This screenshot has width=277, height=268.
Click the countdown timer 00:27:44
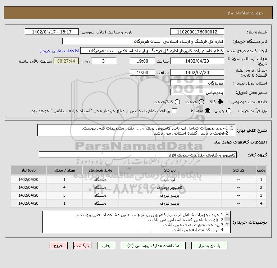tap(66, 61)
